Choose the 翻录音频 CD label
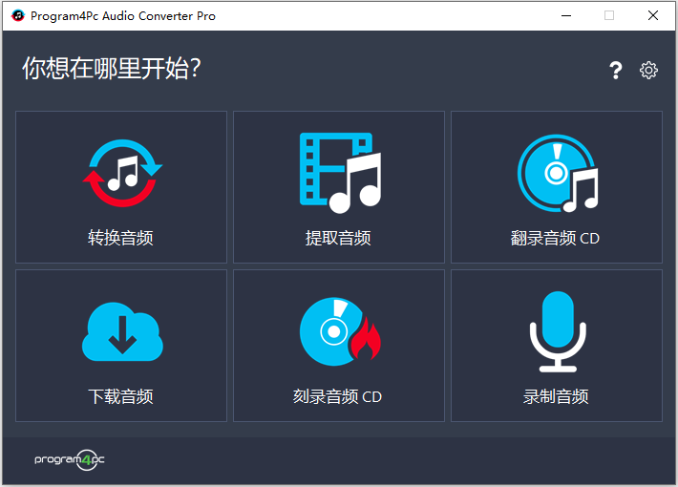The height and width of the screenshot is (487, 678). pyautogui.click(x=556, y=238)
